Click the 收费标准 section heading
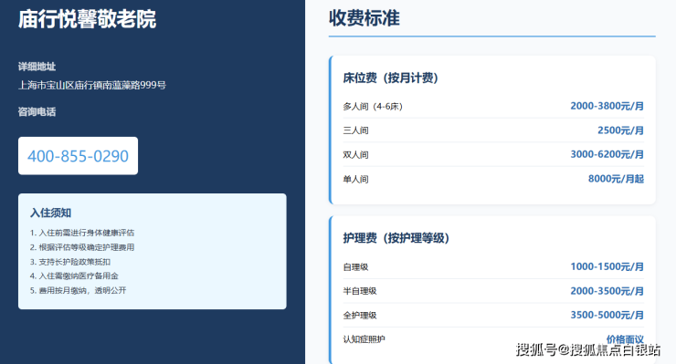This screenshot has width=676, height=364. (364, 18)
